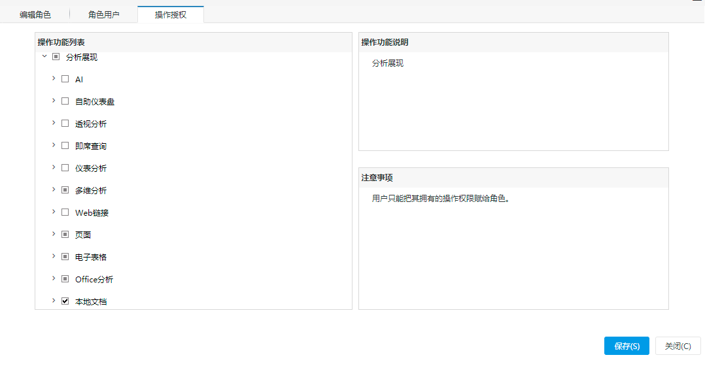
Task: Expand the 仪表分析 node
Action: click(54, 167)
